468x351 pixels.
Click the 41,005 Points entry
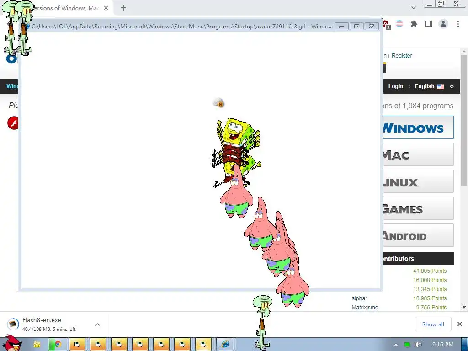(x=430, y=271)
